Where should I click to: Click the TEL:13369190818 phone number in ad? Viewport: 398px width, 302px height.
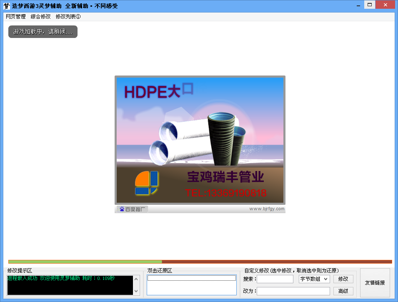225,193
